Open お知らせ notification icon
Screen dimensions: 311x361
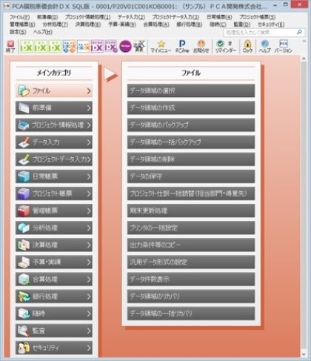pos(201,47)
